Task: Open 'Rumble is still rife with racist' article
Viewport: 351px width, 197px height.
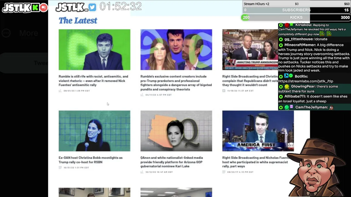Action: [x=93, y=81]
